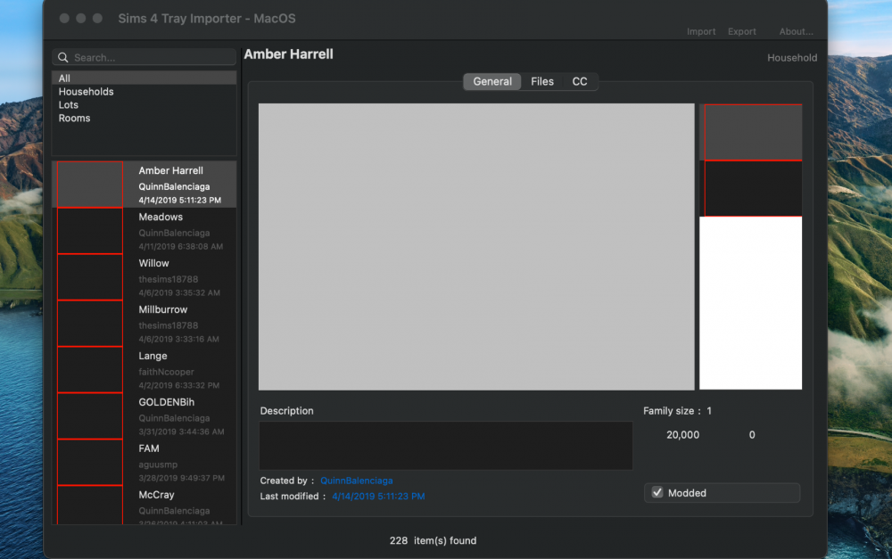
Task: Open the Export menu
Action: 742,31
